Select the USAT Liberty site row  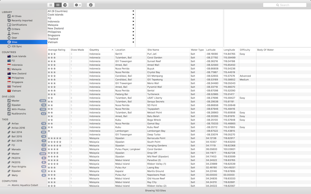point(179,98)
